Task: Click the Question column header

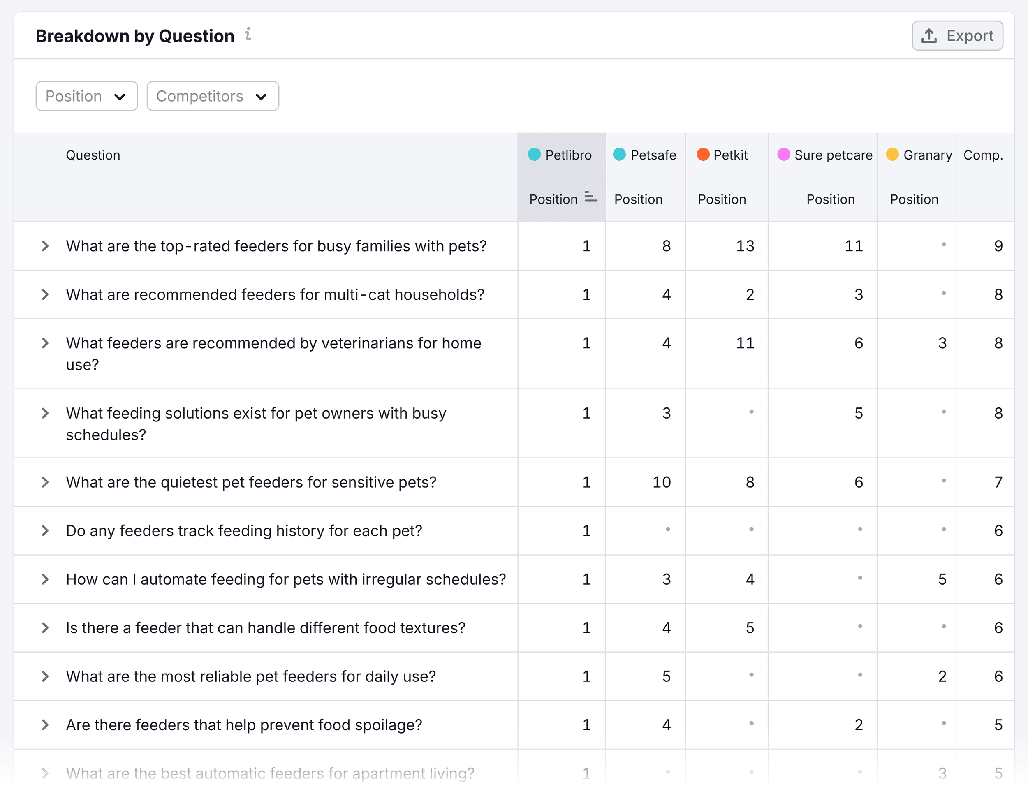Action: click(93, 155)
